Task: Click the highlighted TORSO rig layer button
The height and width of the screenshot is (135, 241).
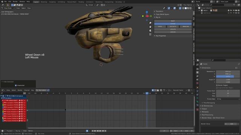Action: click(x=173, y=24)
